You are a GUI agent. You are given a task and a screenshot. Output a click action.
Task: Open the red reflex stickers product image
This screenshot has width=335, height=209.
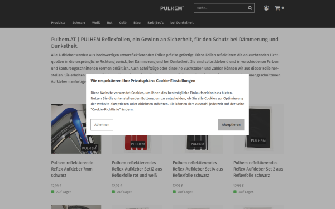click(x=137, y=144)
